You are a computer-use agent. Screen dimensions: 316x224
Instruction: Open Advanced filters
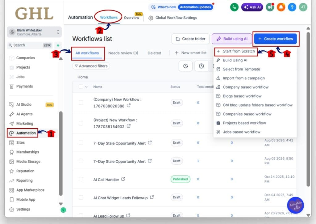point(91,66)
